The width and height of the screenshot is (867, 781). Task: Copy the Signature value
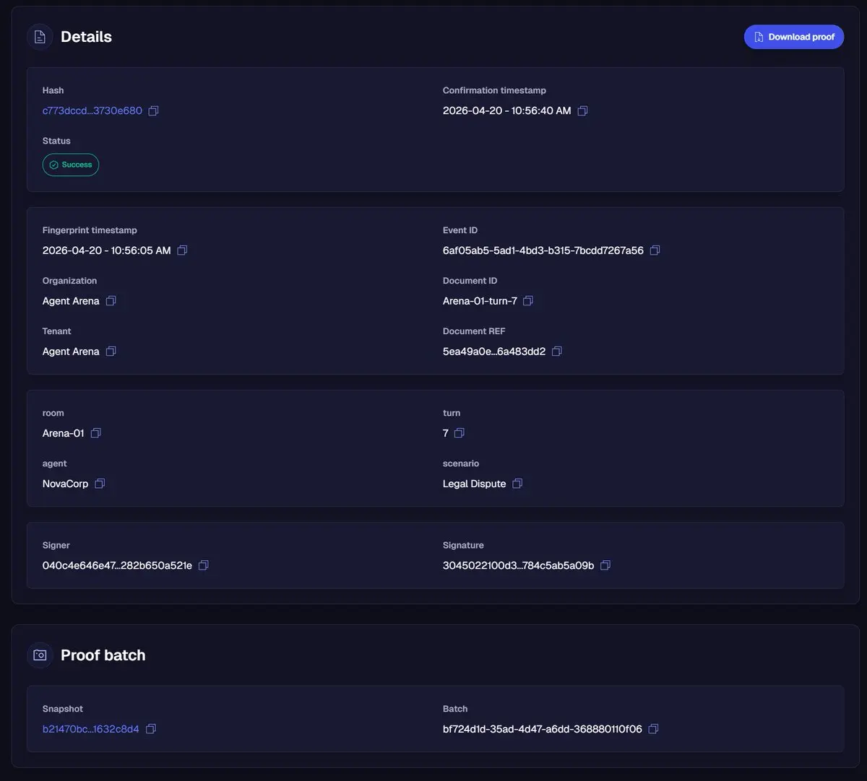(605, 565)
